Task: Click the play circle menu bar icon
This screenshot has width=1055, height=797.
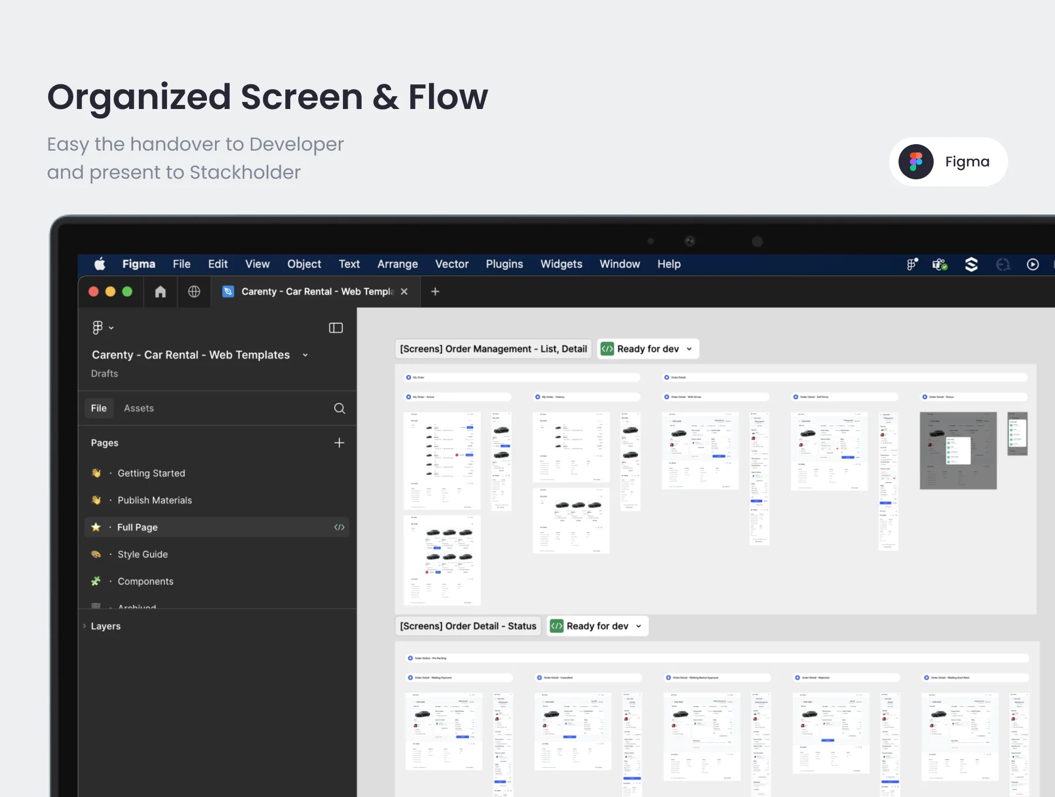Action: tap(1033, 264)
